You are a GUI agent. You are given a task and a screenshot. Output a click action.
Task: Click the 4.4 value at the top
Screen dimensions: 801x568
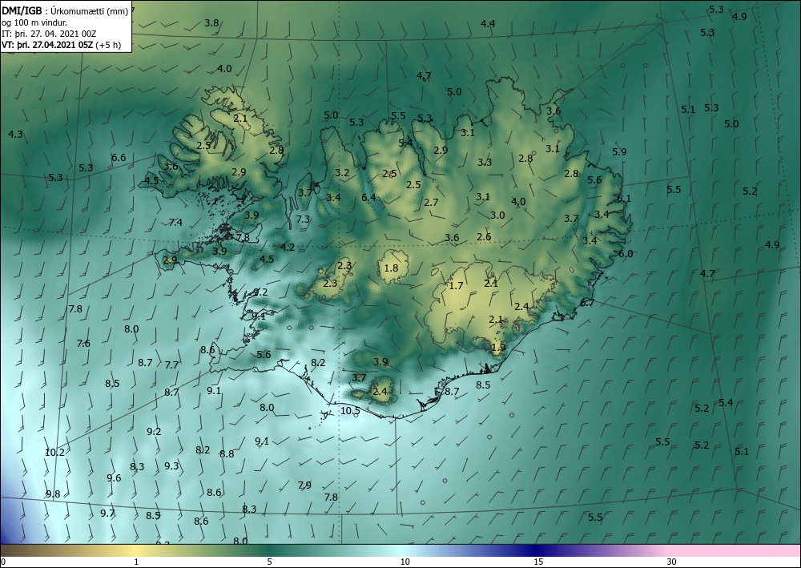(488, 23)
